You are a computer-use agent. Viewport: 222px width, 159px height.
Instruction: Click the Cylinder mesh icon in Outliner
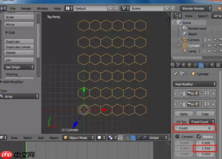coord(185,45)
